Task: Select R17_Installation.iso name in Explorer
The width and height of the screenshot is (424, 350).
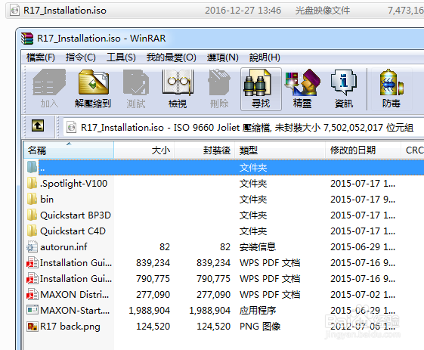Action: (65, 11)
